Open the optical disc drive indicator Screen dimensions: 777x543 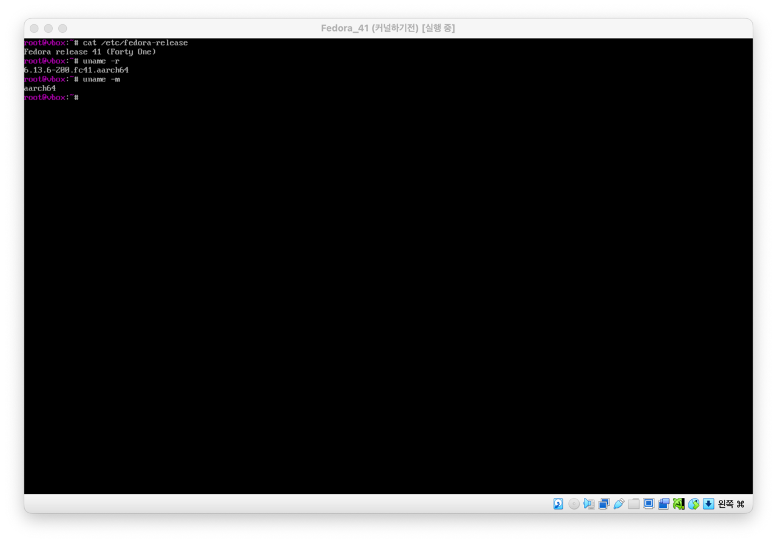574,504
